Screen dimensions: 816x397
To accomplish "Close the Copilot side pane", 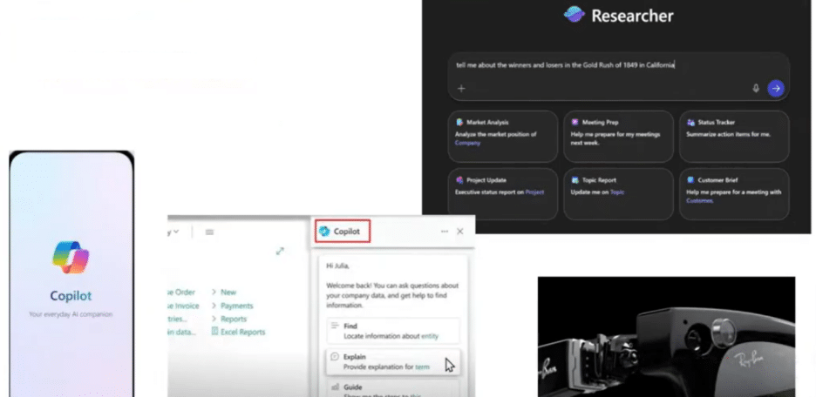I will (x=460, y=232).
